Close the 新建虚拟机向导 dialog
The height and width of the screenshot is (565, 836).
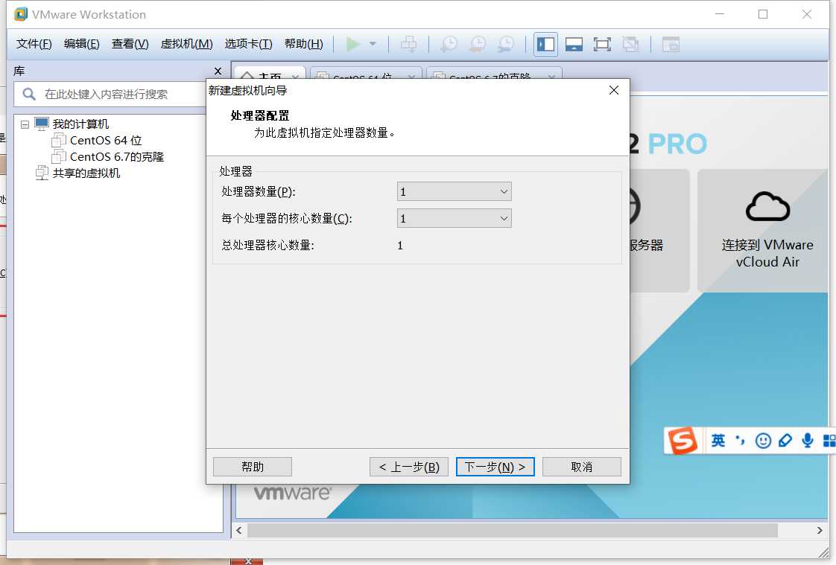pyautogui.click(x=614, y=91)
